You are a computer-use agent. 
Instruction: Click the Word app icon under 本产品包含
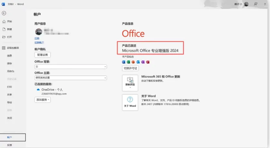tap(124, 62)
